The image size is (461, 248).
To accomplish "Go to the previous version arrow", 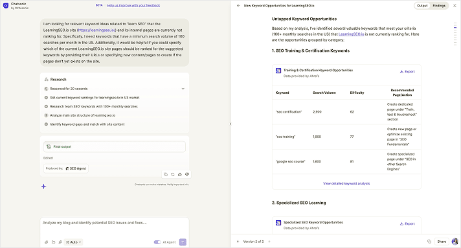I will (x=238, y=242).
